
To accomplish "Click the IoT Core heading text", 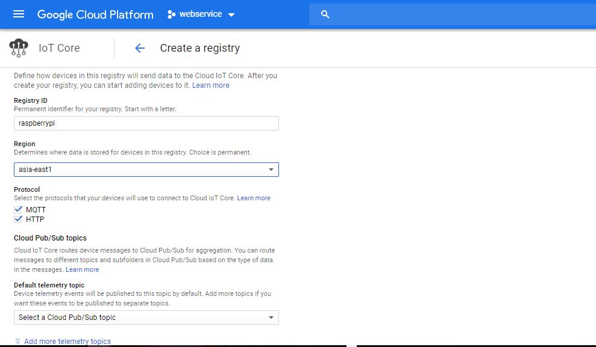I will tap(59, 48).
